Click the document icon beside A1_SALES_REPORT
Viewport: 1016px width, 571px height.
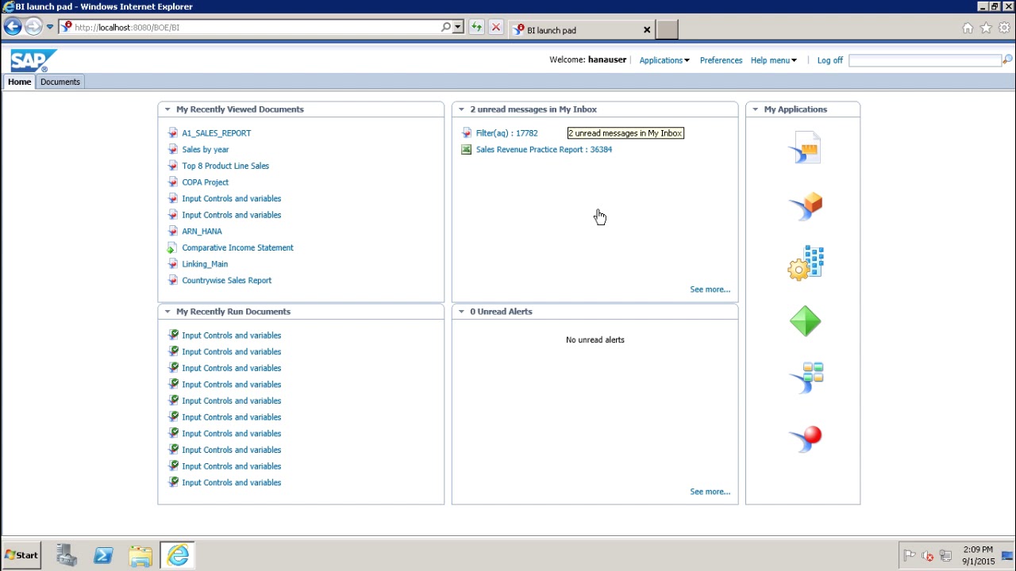[x=173, y=133]
